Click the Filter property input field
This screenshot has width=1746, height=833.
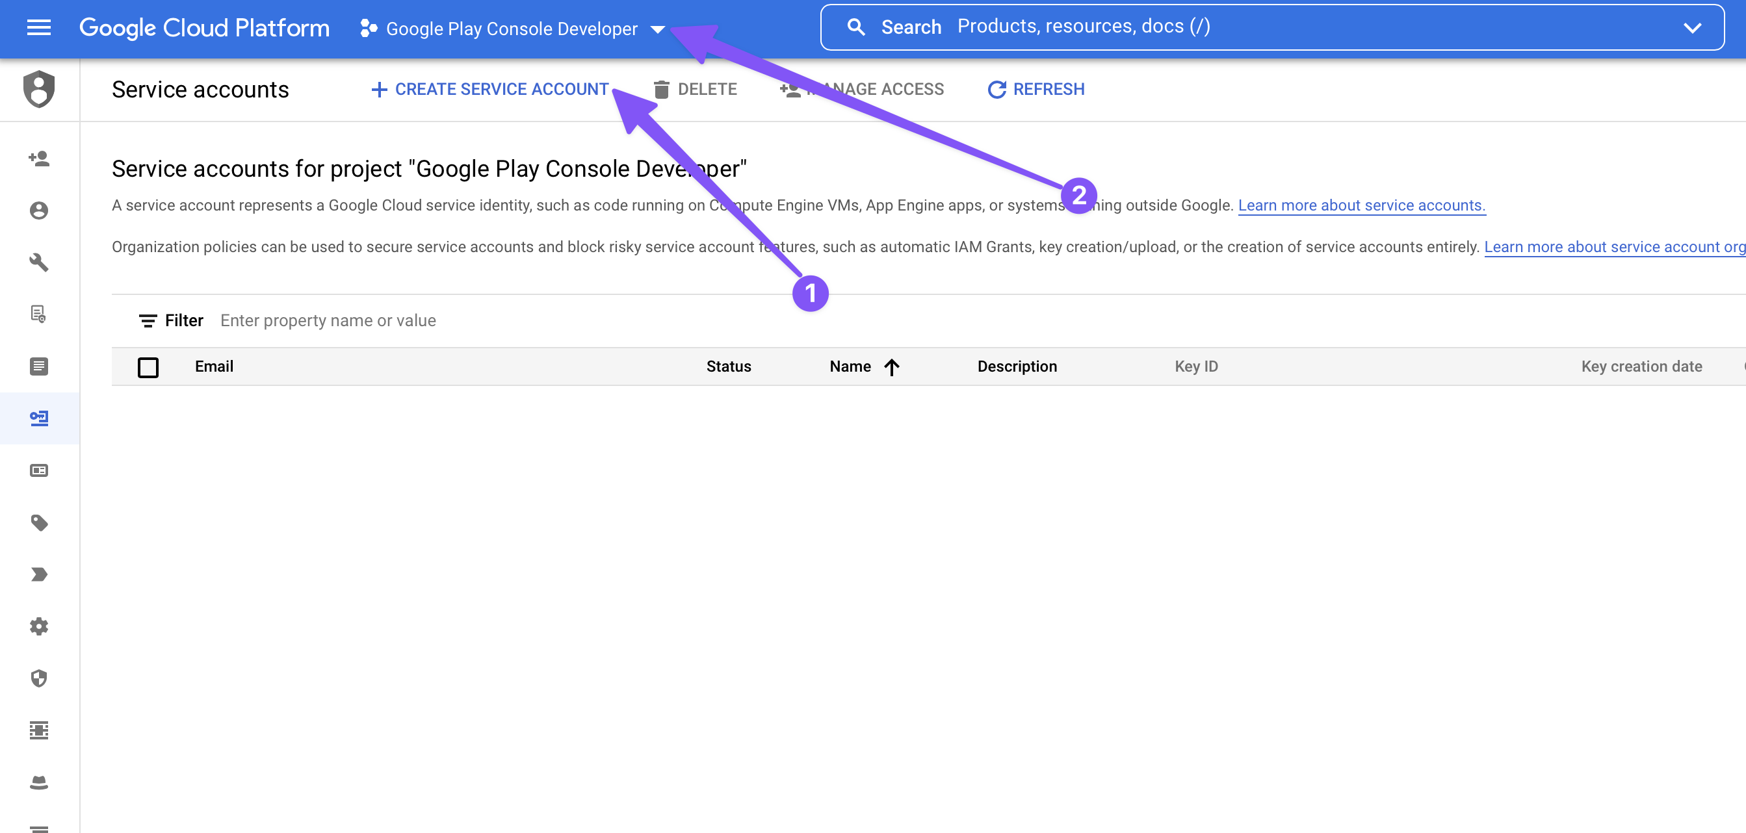[x=328, y=320]
